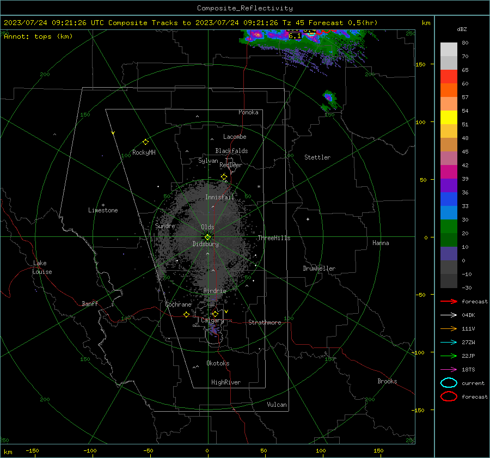
Task: Click the Lake Louise label
Action: pyautogui.click(x=42, y=267)
